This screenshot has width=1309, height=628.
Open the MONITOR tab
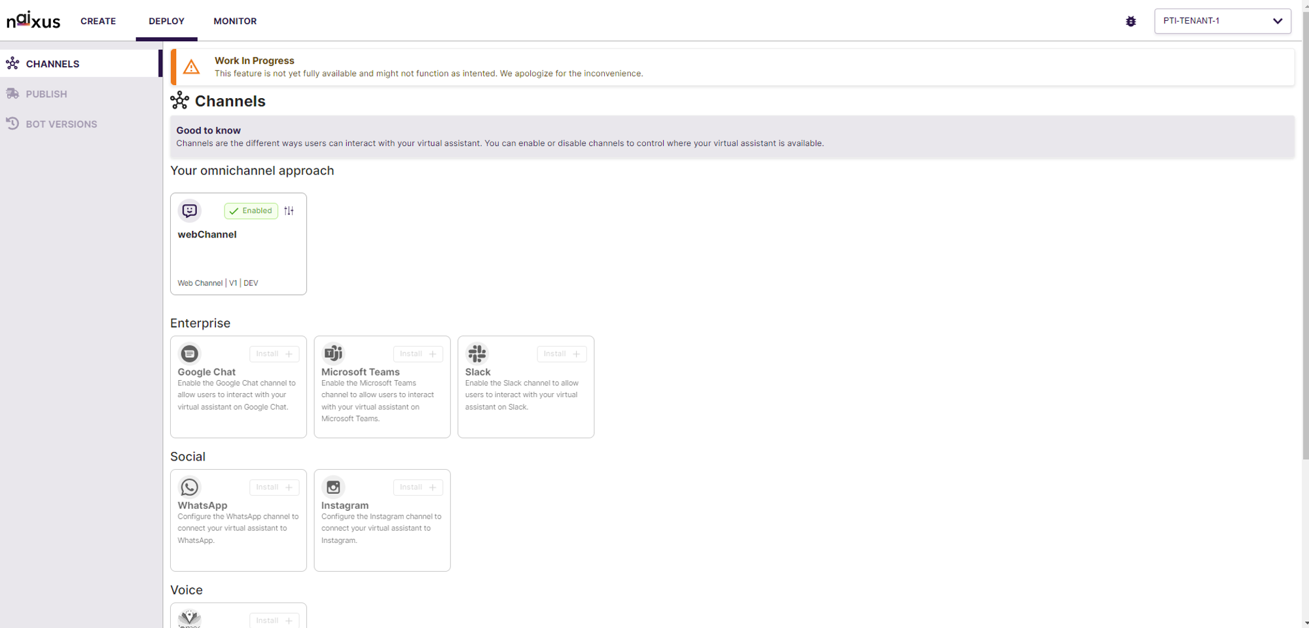tap(235, 21)
